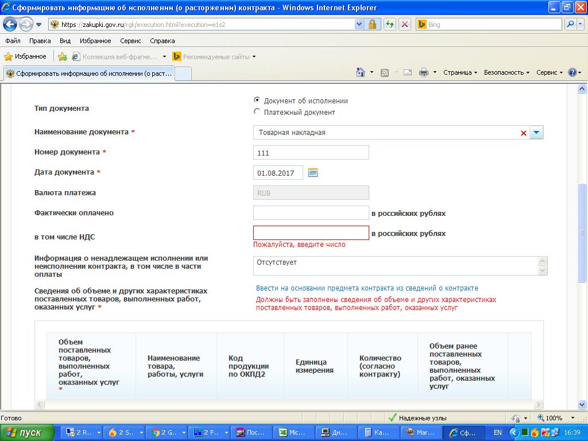Click Ввести на основании предмета контракта link
Screen dimensions: 588x441
(x=367, y=288)
